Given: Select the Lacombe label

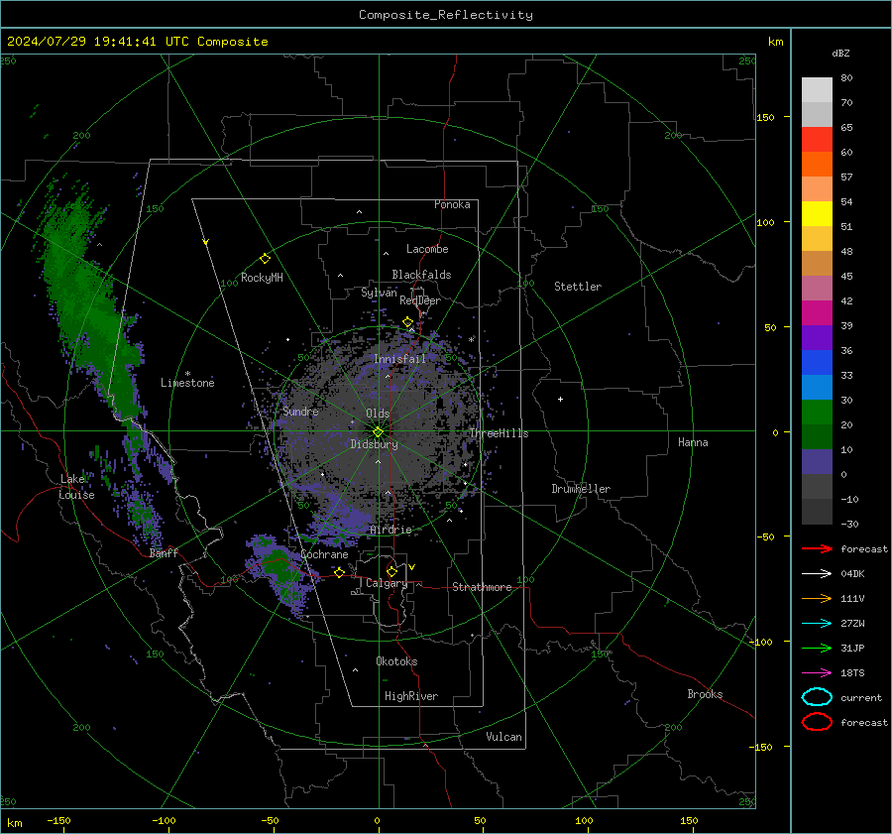Looking at the screenshot, I should pos(427,249).
